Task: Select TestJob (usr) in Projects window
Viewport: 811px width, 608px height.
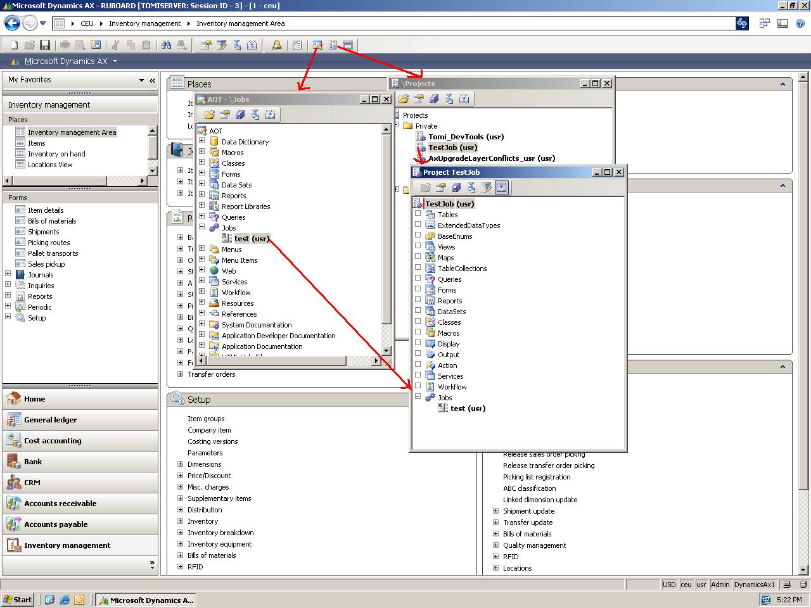Action: click(x=453, y=148)
